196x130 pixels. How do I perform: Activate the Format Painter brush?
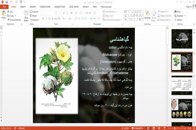[14, 20]
